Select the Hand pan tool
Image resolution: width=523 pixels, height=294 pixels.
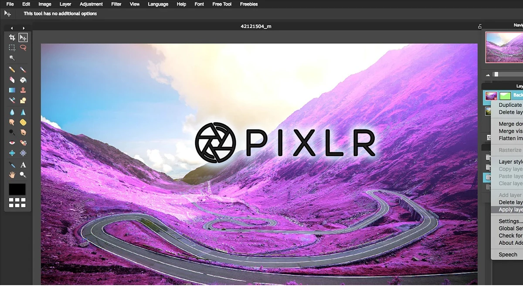[x=12, y=175]
